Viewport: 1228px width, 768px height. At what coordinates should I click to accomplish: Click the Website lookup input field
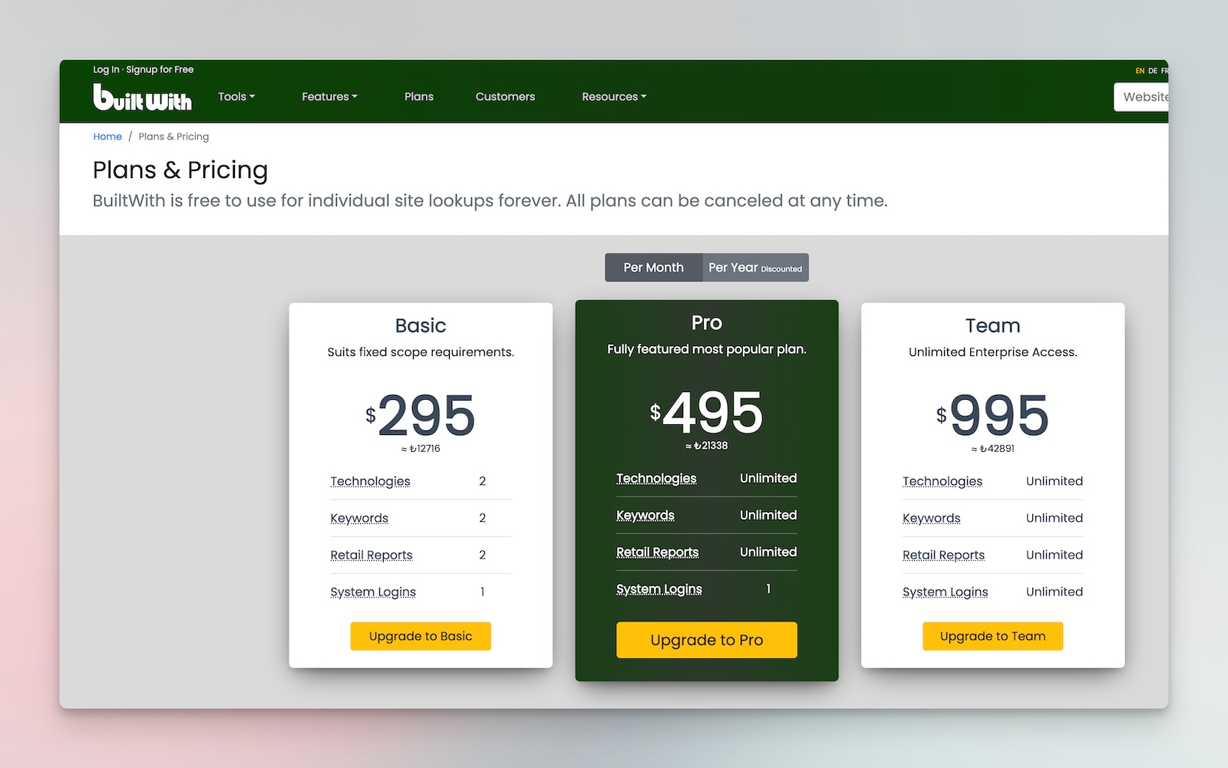tap(1149, 97)
